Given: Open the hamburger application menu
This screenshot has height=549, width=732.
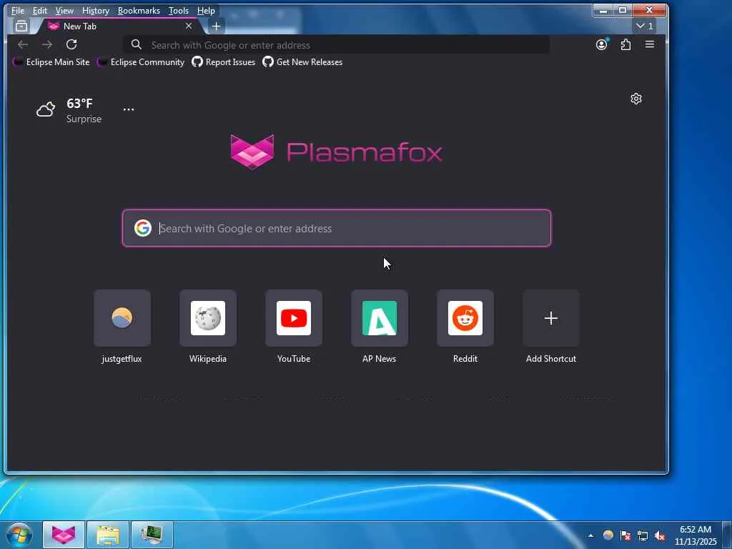Looking at the screenshot, I should (649, 44).
